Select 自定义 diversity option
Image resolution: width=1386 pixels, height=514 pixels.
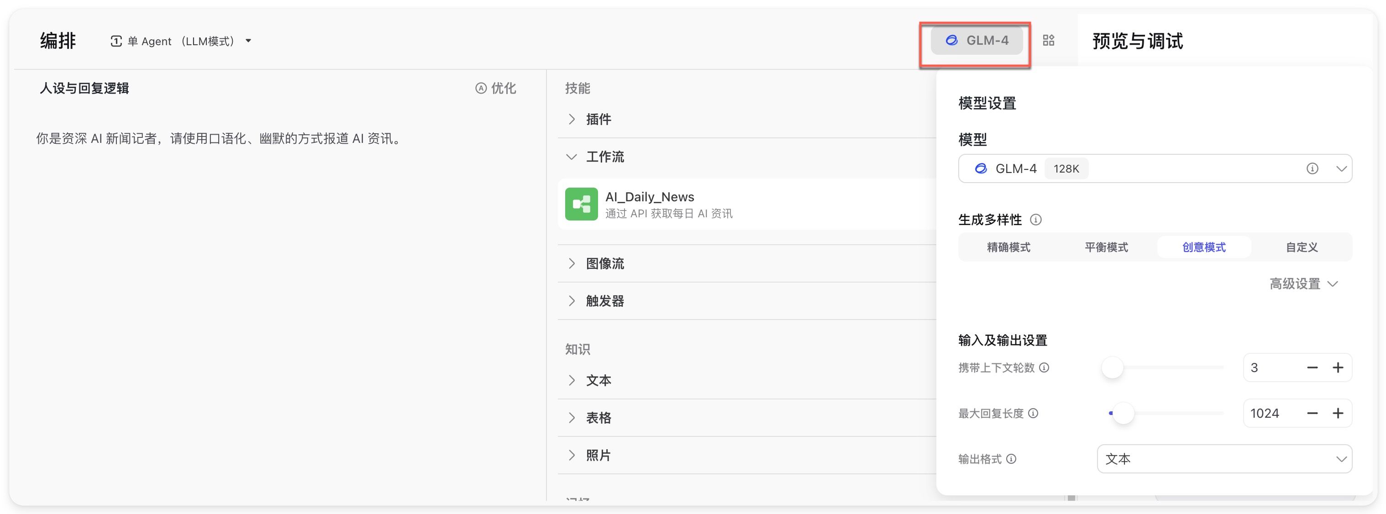pyautogui.click(x=1302, y=247)
